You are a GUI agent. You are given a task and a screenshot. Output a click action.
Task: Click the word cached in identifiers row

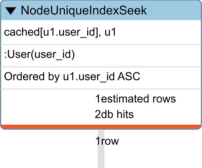pos(22,32)
